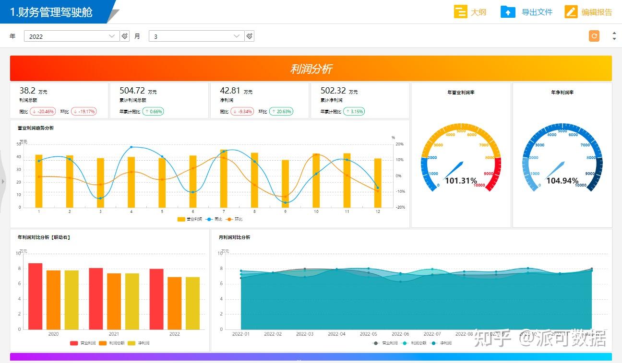This screenshot has width=622, height=363.
Task: Open the month dropdown showing 3
Action: [237, 36]
